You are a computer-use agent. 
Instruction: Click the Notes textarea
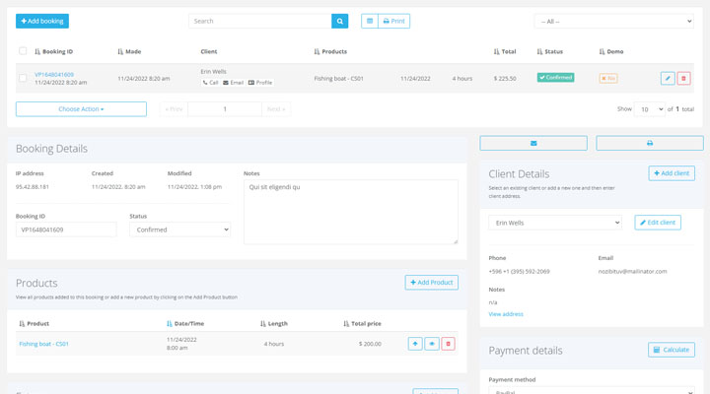tap(351, 212)
